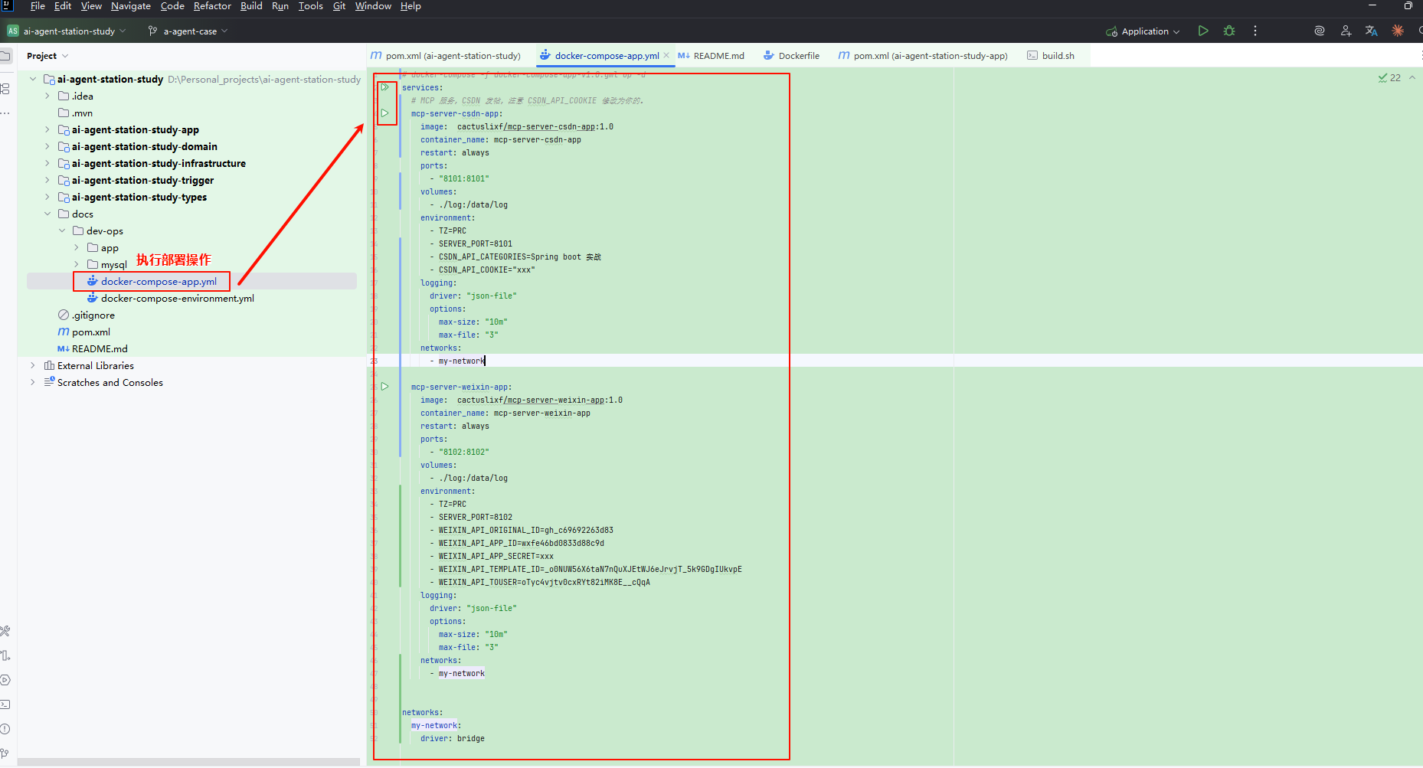The image size is (1423, 768).
Task: Open docker-compose-environment.yml in project tree
Action: pos(177,299)
